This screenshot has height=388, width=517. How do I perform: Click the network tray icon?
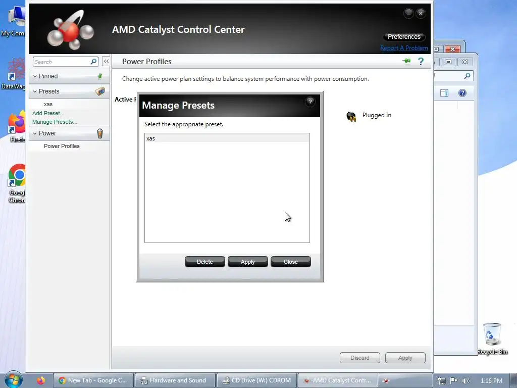pos(441,381)
